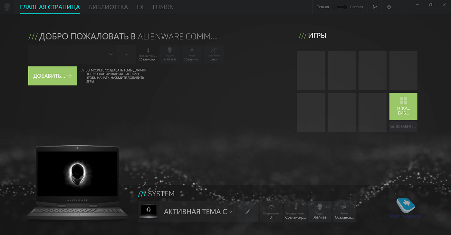451x235 pixels.
Task: Open the БИБЛИОТЕКА tab
Action: tap(109, 7)
